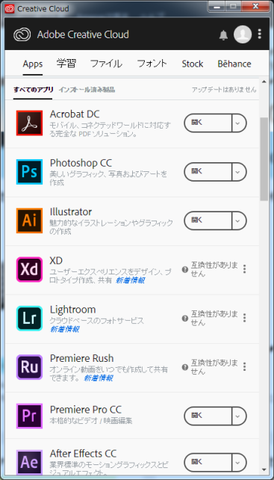Image resolution: width=274 pixels, height=480 pixels.
Task: Click the After Effects CC app icon
Action: [29, 462]
